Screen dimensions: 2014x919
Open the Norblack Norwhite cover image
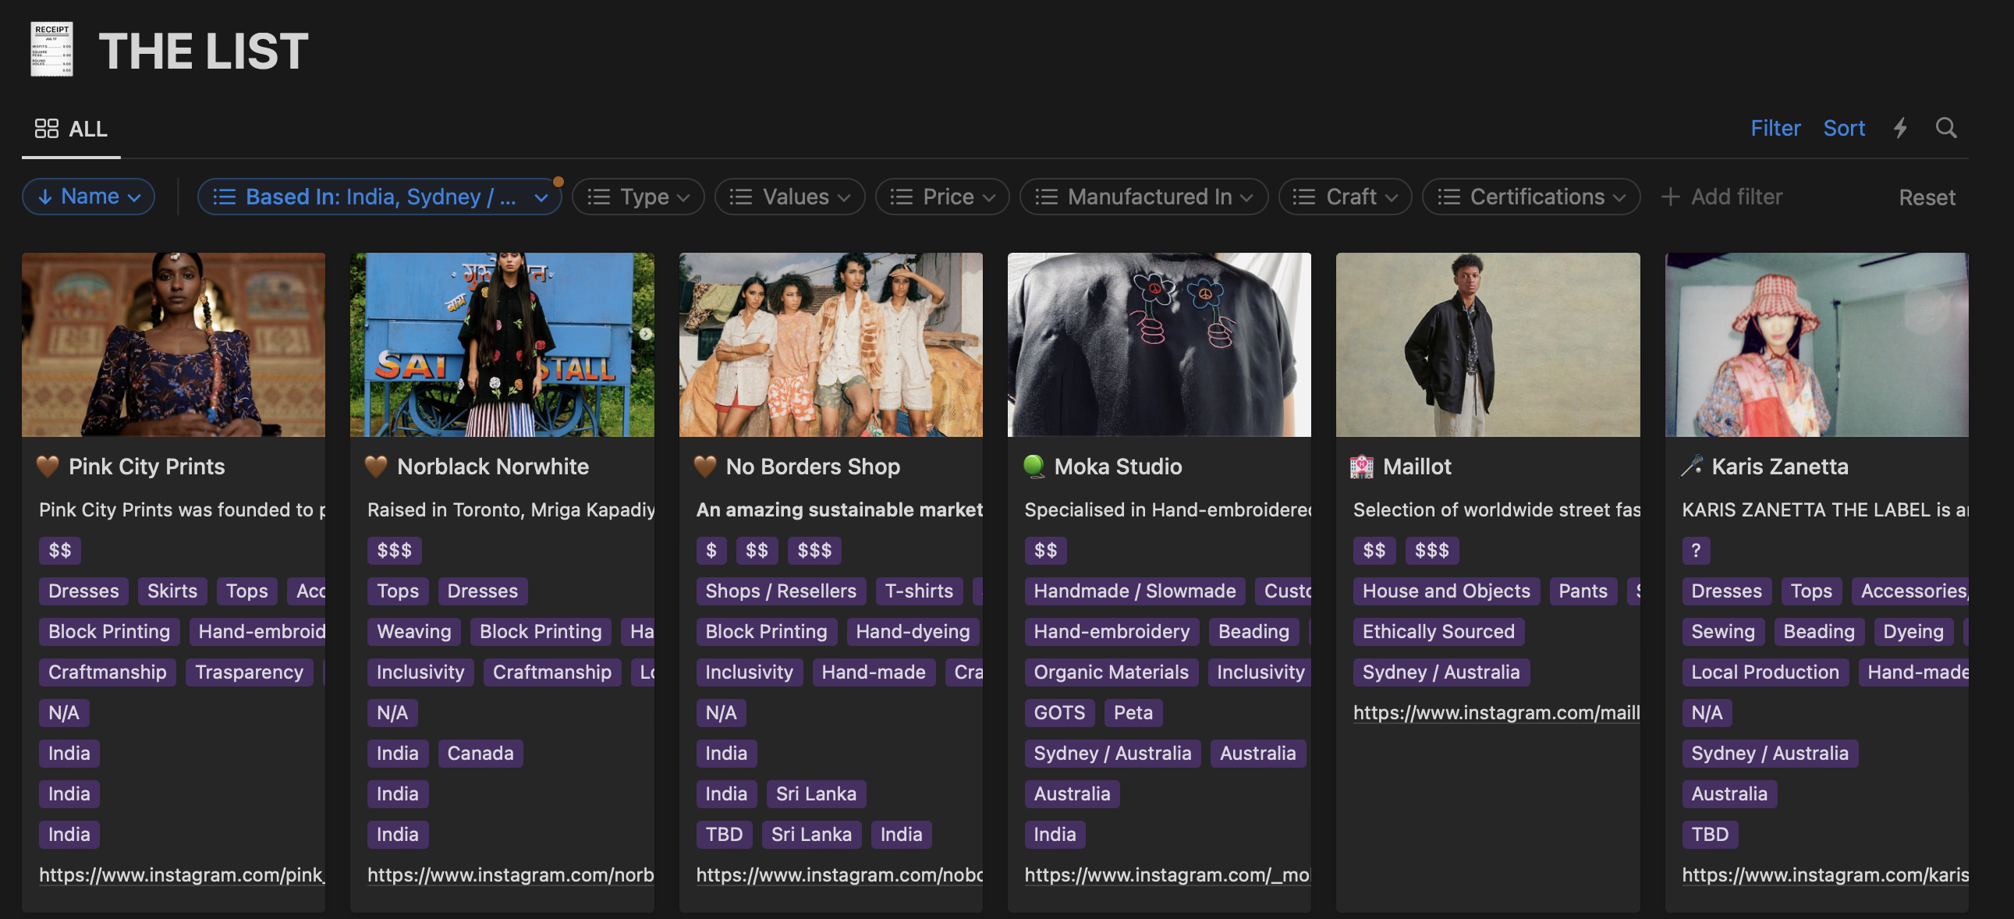(502, 344)
